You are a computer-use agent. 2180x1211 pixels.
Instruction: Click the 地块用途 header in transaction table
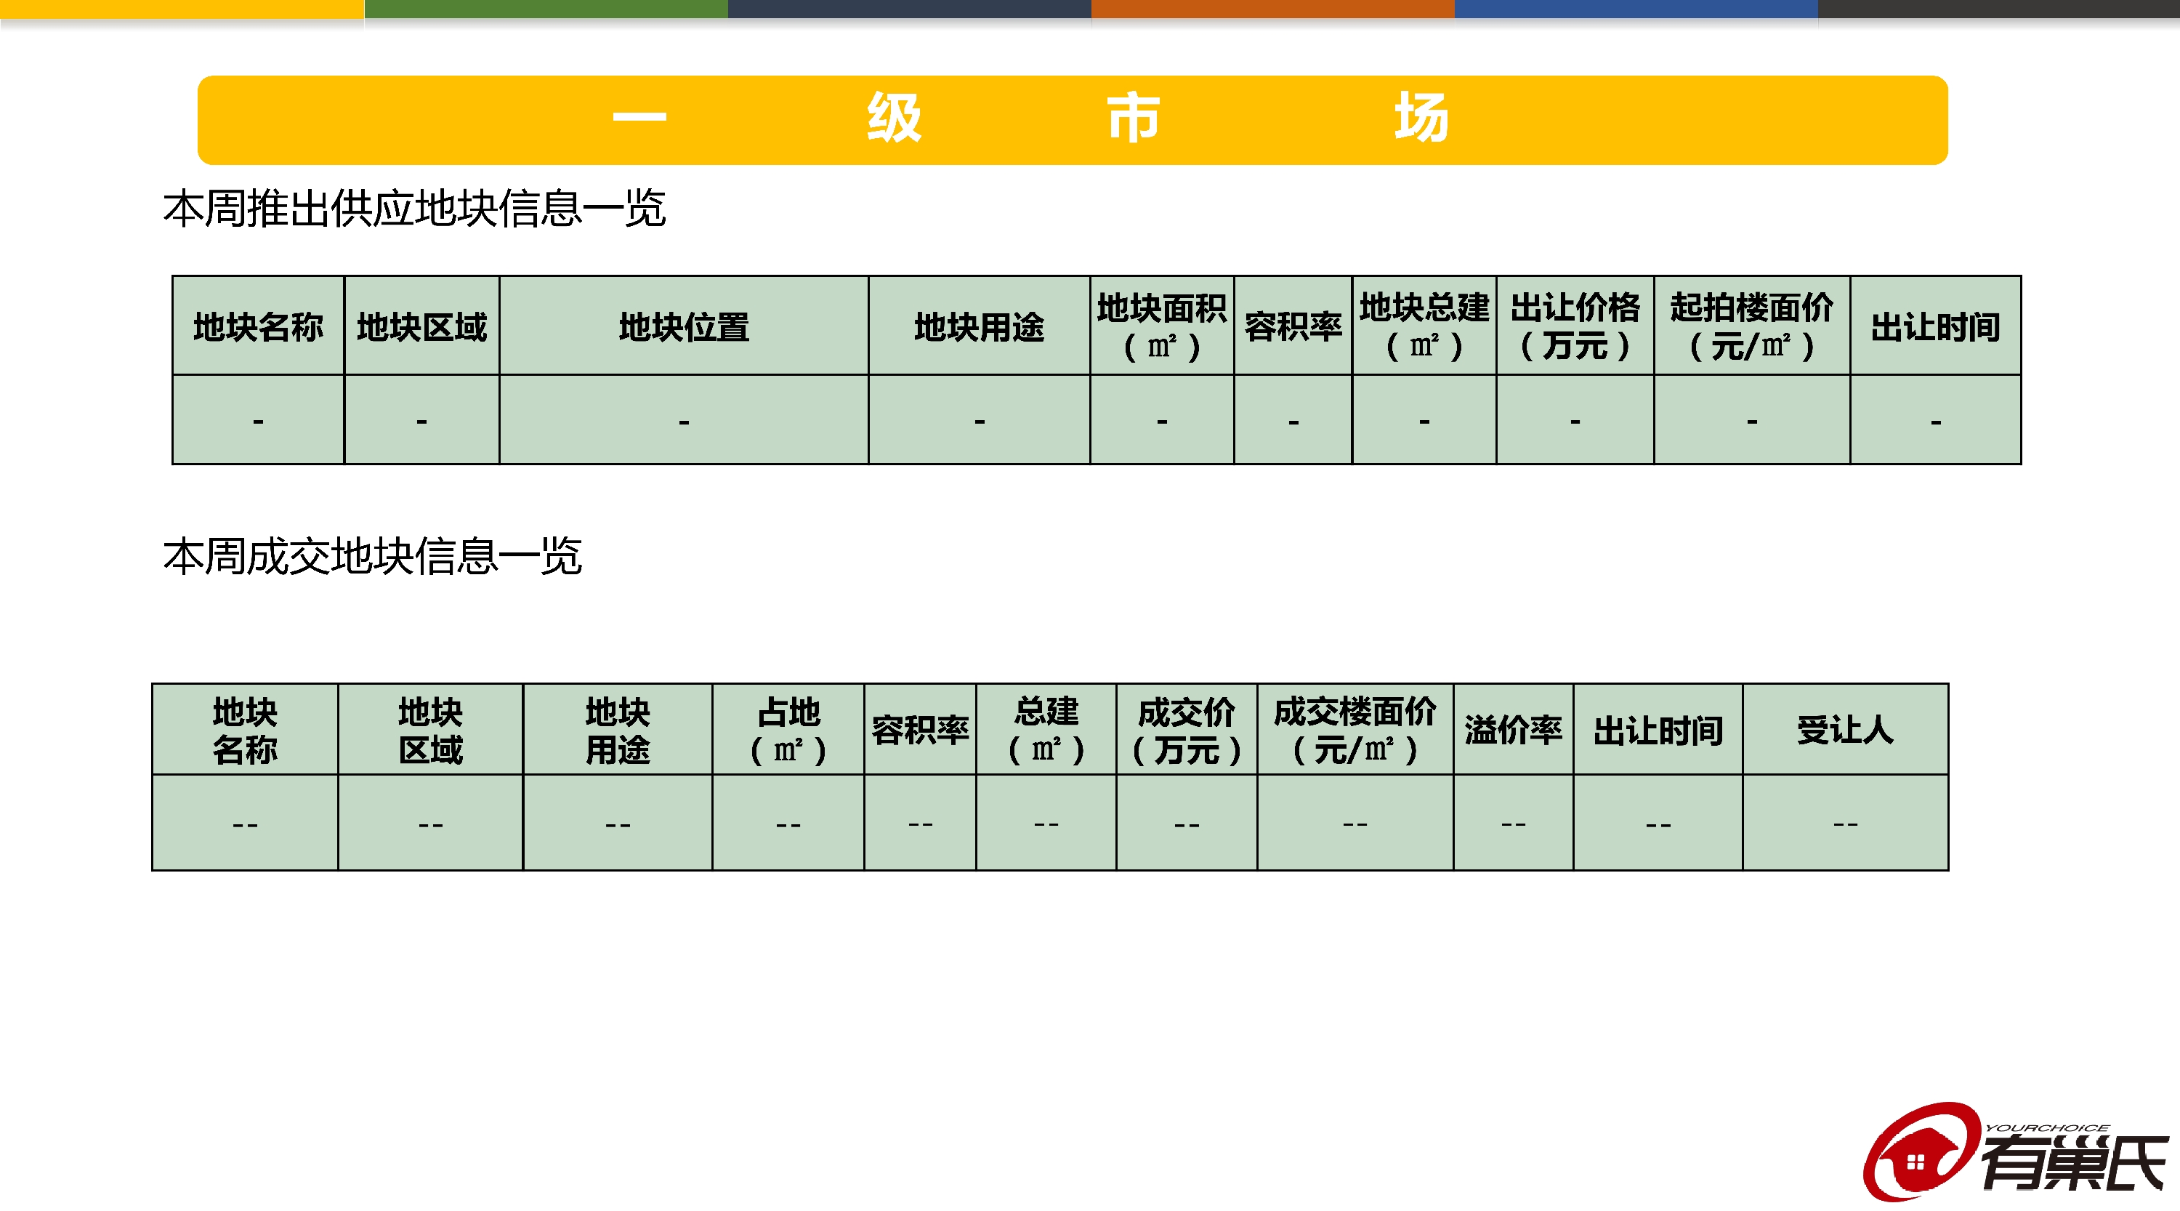point(618,730)
